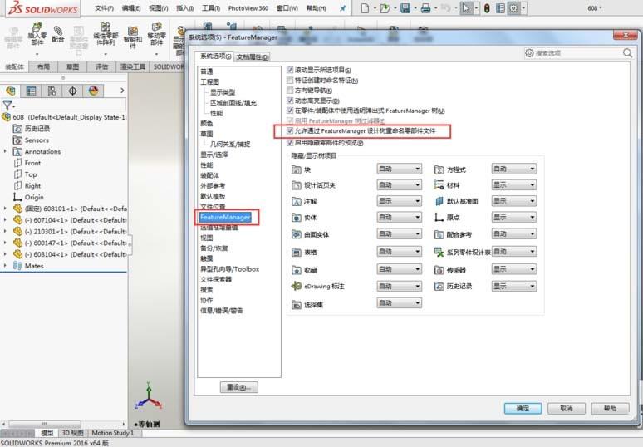This screenshot has width=643, height=447.
Task: Click the 确定 OK button
Action: [x=523, y=409]
